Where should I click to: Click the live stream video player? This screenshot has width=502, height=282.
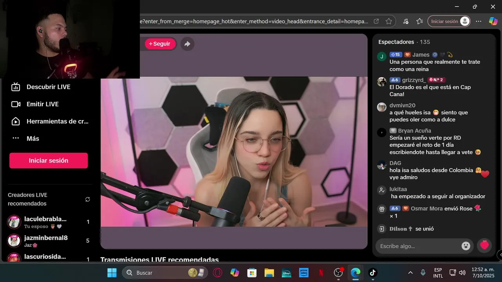234,152
